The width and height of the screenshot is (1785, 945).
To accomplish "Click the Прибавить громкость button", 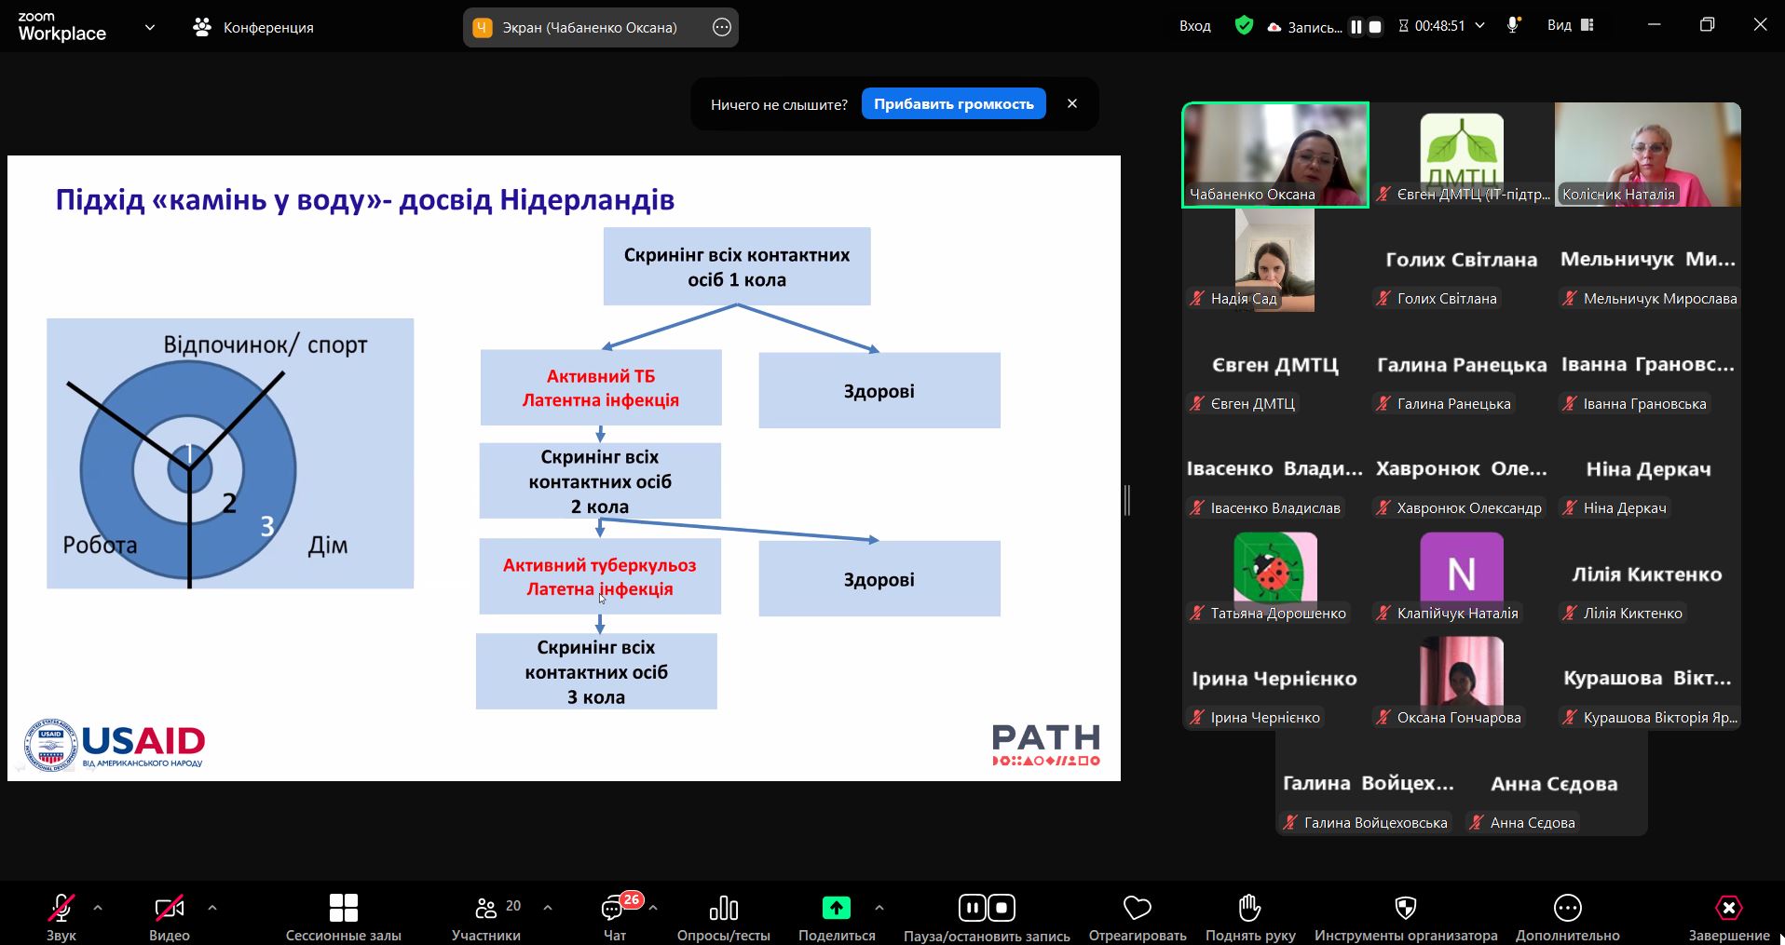I will tap(953, 104).
